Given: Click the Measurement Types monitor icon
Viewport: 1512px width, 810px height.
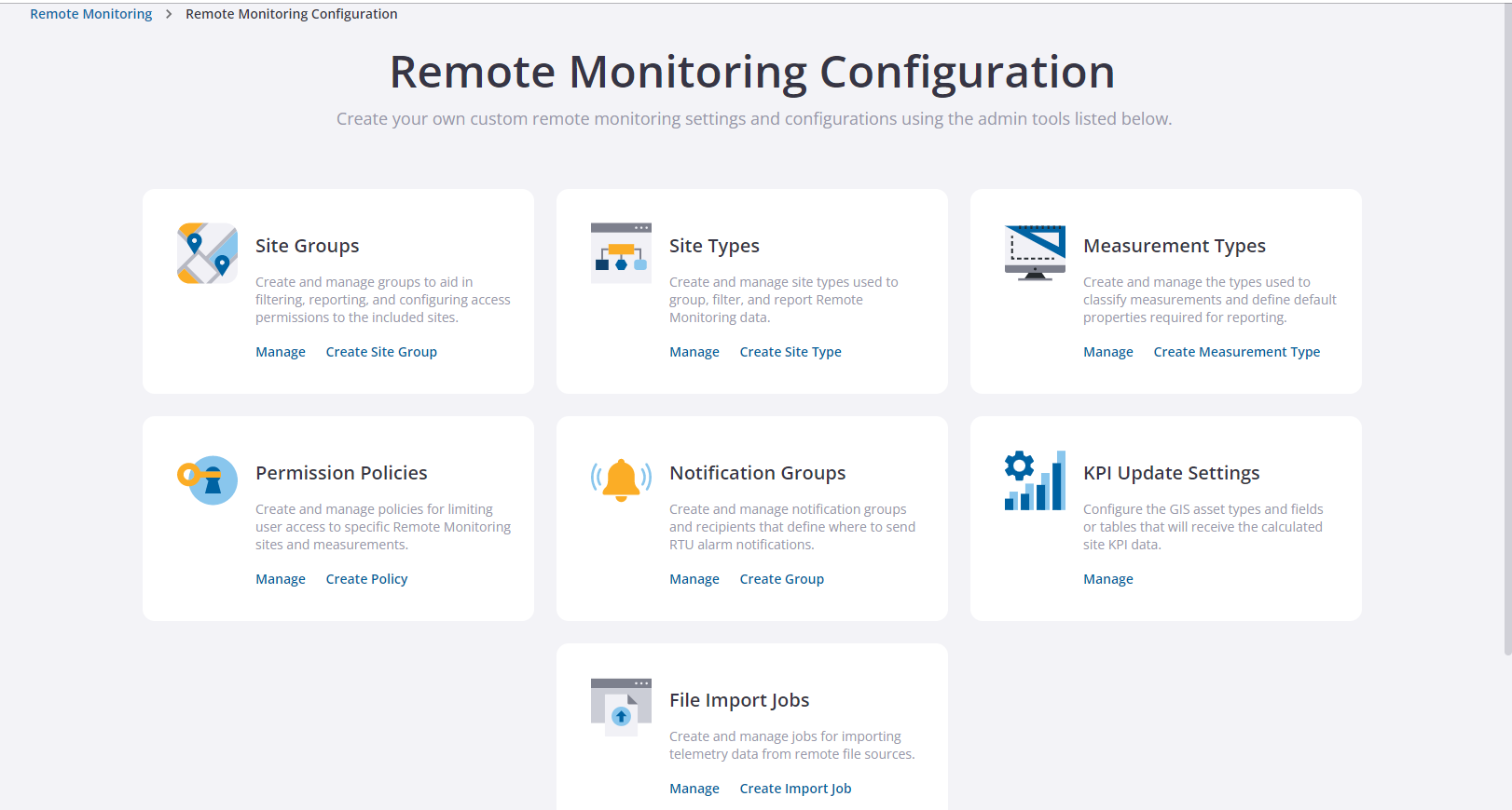Looking at the screenshot, I should tap(1035, 253).
